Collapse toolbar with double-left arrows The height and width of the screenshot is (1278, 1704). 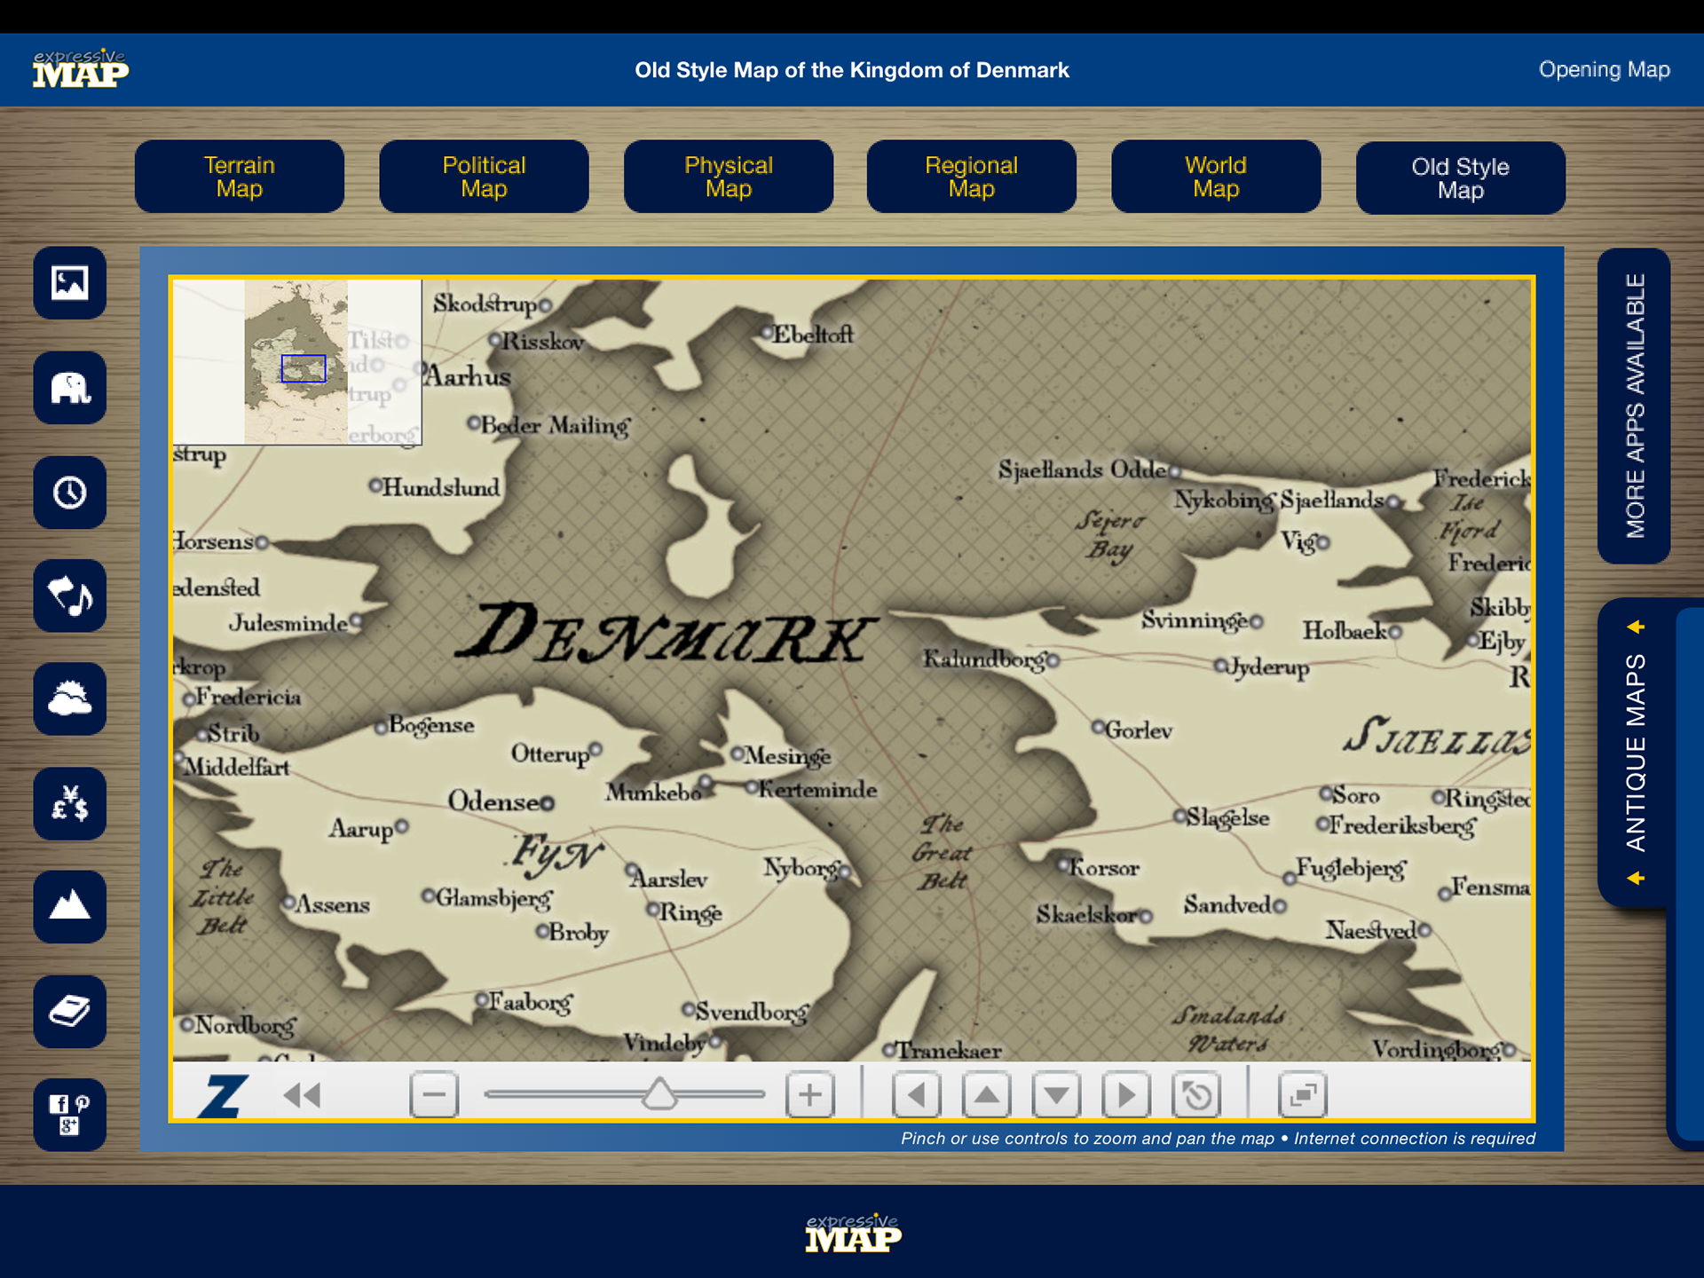[x=302, y=1095]
